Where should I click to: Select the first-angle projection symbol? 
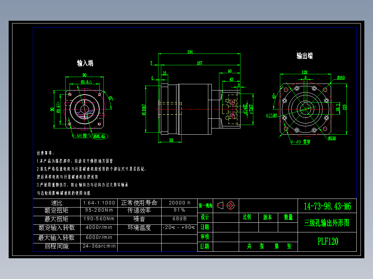(x=225, y=205)
